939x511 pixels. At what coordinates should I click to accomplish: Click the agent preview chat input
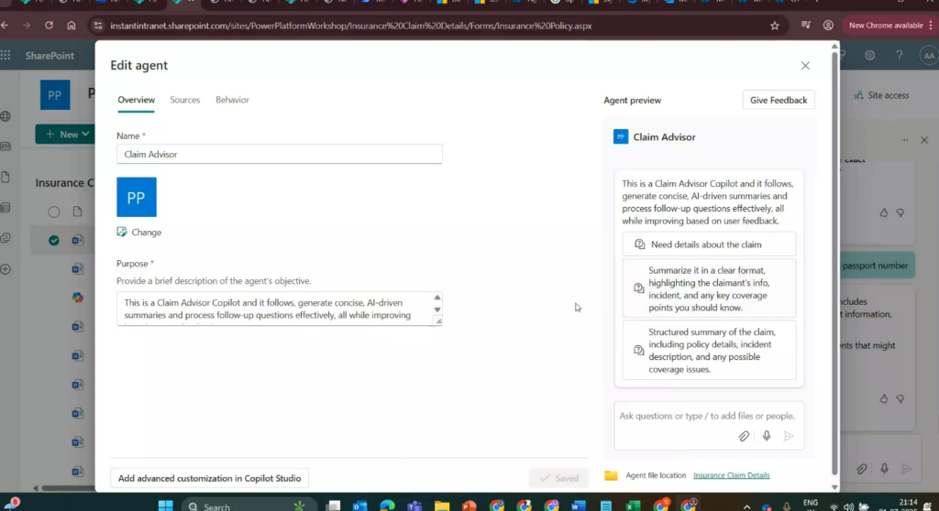click(x=707, y=416)
